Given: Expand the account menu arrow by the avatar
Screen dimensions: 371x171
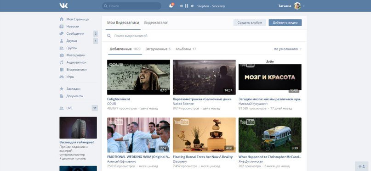Looking at the screenshot, I should point(303,6).
